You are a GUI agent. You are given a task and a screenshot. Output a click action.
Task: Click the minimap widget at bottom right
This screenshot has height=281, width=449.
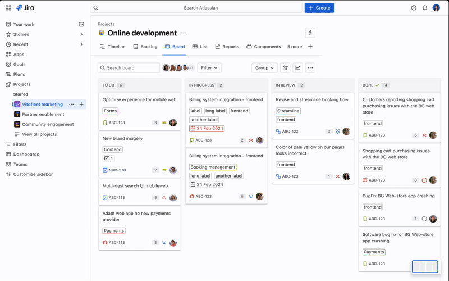click(425, 266)
